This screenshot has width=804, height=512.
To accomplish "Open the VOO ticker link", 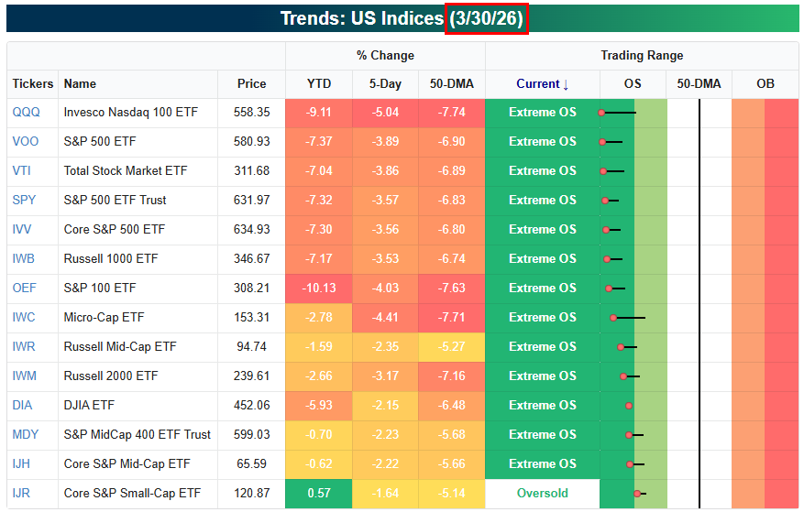I will (26, 141).
